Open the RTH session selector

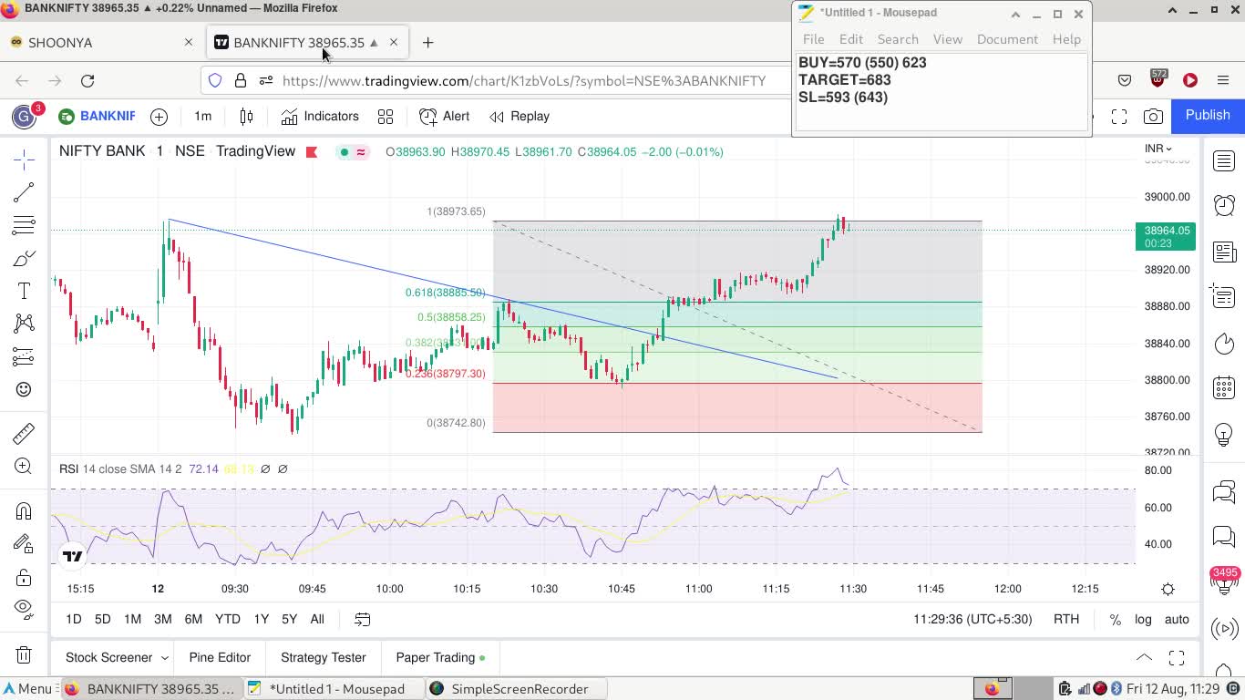(1066, 619)
